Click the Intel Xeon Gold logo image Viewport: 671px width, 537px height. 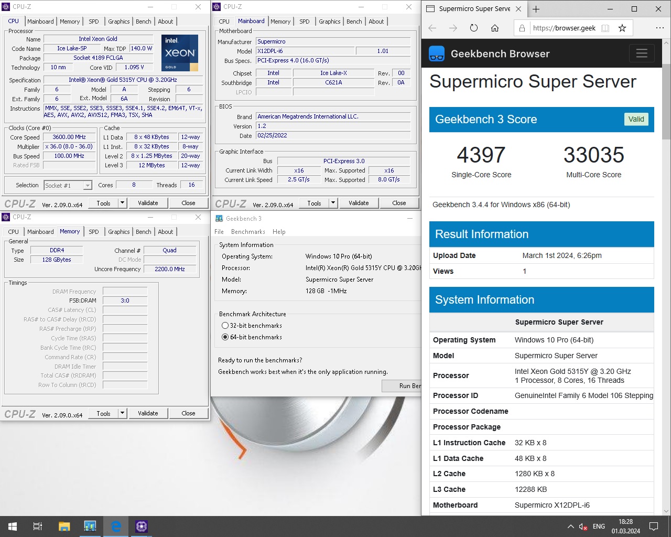[x=179, y=53]
